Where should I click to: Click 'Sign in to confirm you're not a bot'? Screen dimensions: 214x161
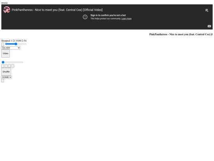[108, 16]
